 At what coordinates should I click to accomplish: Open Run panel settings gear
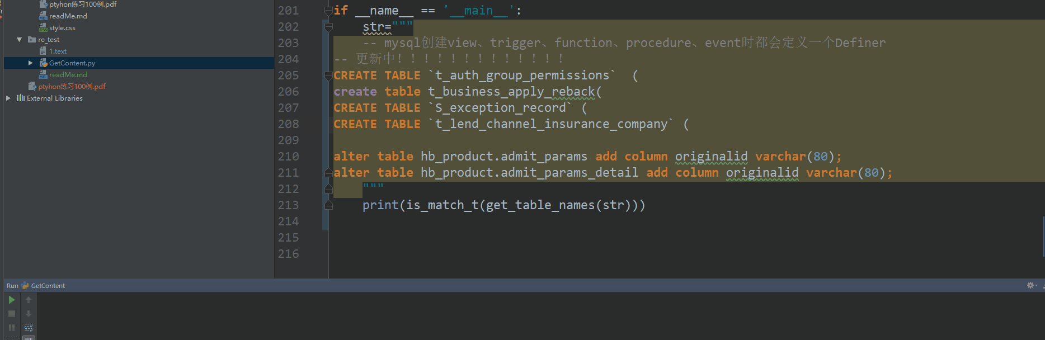click(x=1030, y=285)
